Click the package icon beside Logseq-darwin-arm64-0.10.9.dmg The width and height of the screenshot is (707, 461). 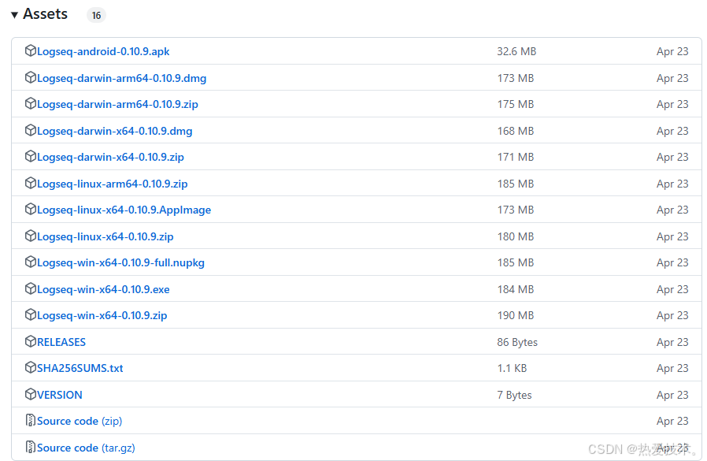tap(30, 77)
